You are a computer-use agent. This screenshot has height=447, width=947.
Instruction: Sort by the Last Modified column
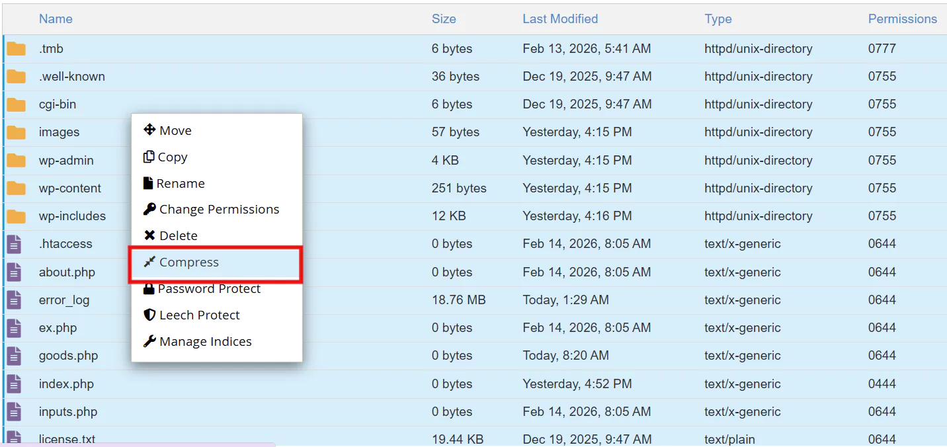pyautogui.click(x=560, y=19)
